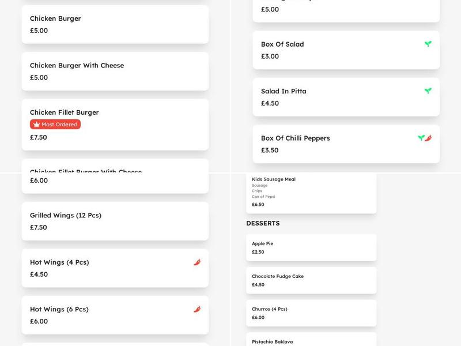The height and width of the screenshot is (346, 461).
Task: Select the Box Of Salad card
Action: pyautogui.click(x=346, y=50)
